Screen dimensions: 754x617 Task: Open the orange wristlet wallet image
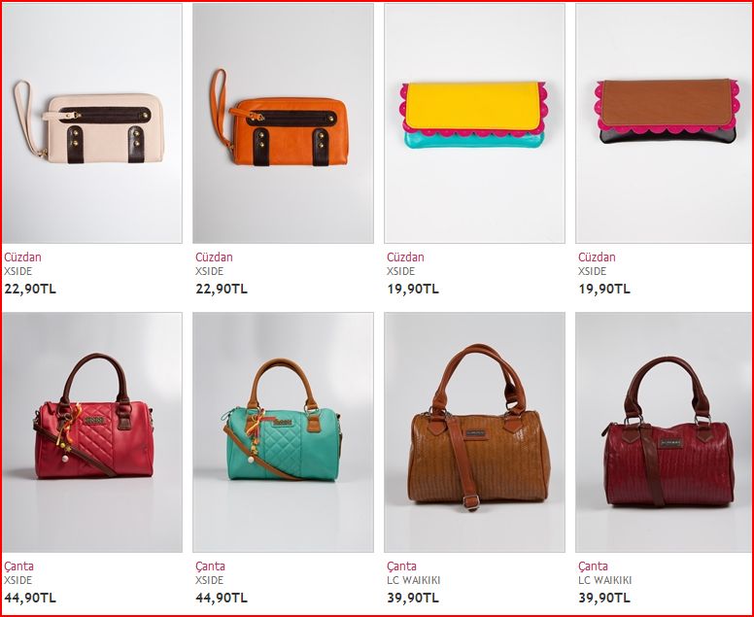click(x=283, y=123)
